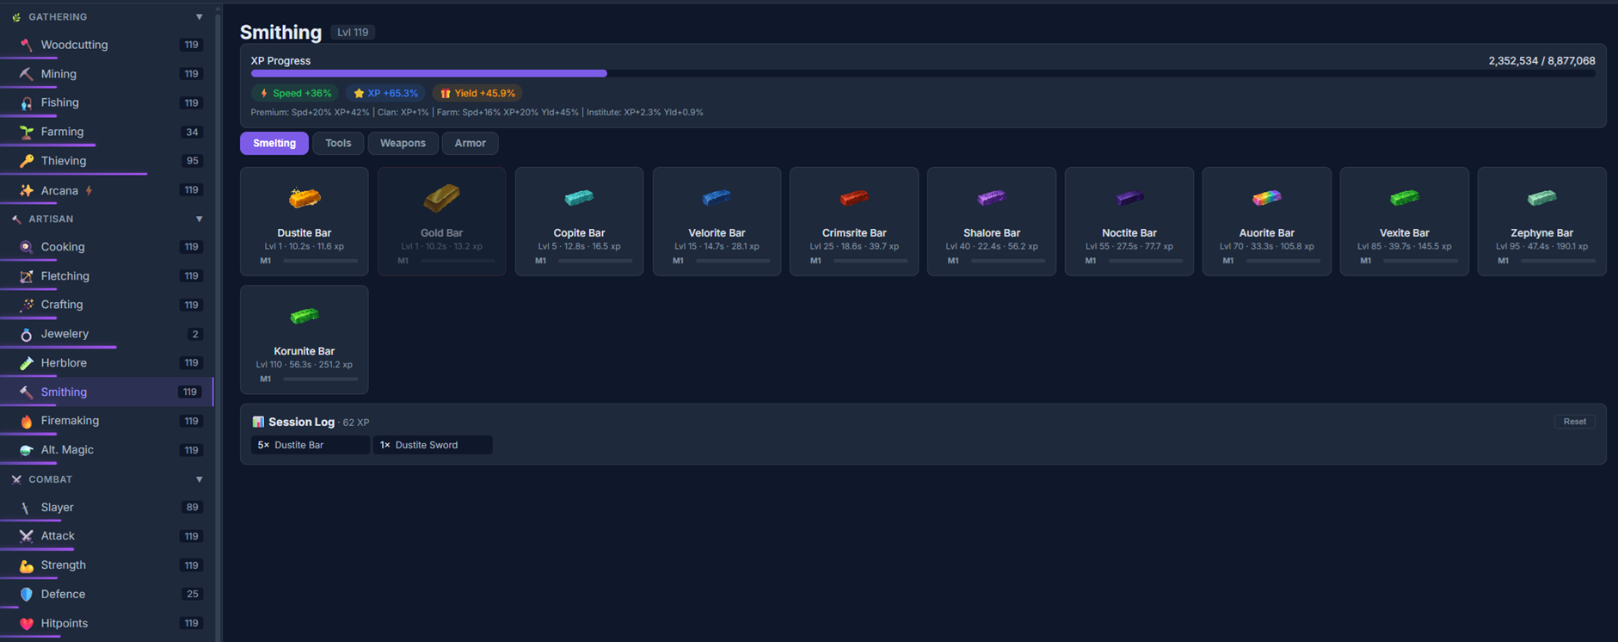
Task: Choose the rainbow Auorite Bar icon
Action: (x=1266, y=198)
